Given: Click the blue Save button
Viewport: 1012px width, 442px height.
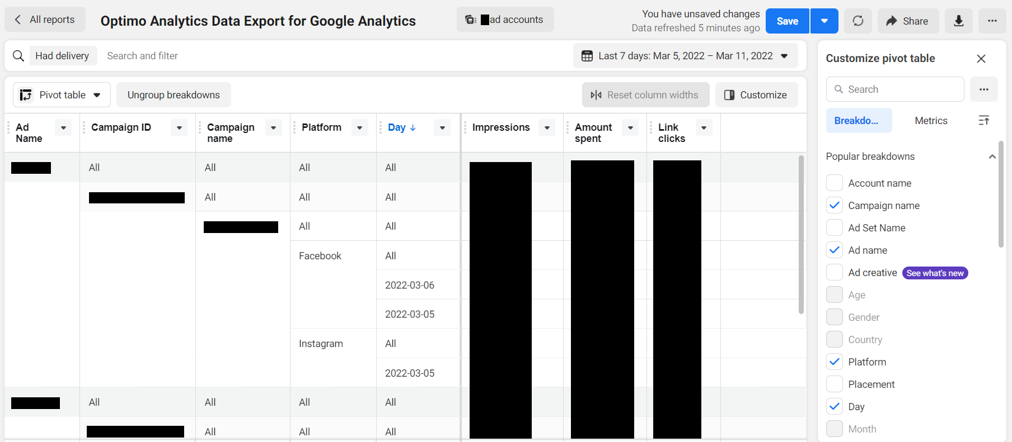Looking at the screenshot, I should (x=787, y=21).
